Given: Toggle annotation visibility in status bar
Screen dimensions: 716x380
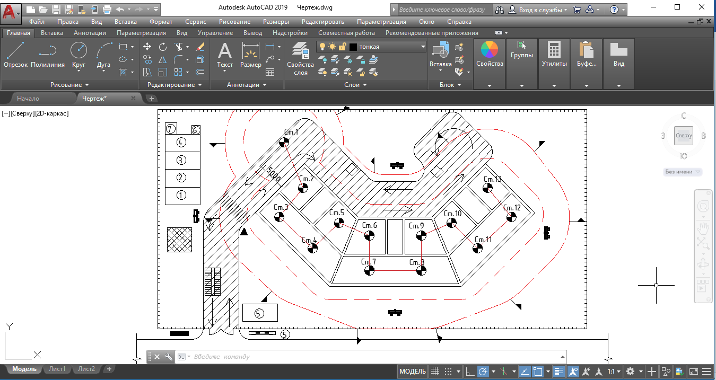Looking at the screenshot, I should click(573, 372).
